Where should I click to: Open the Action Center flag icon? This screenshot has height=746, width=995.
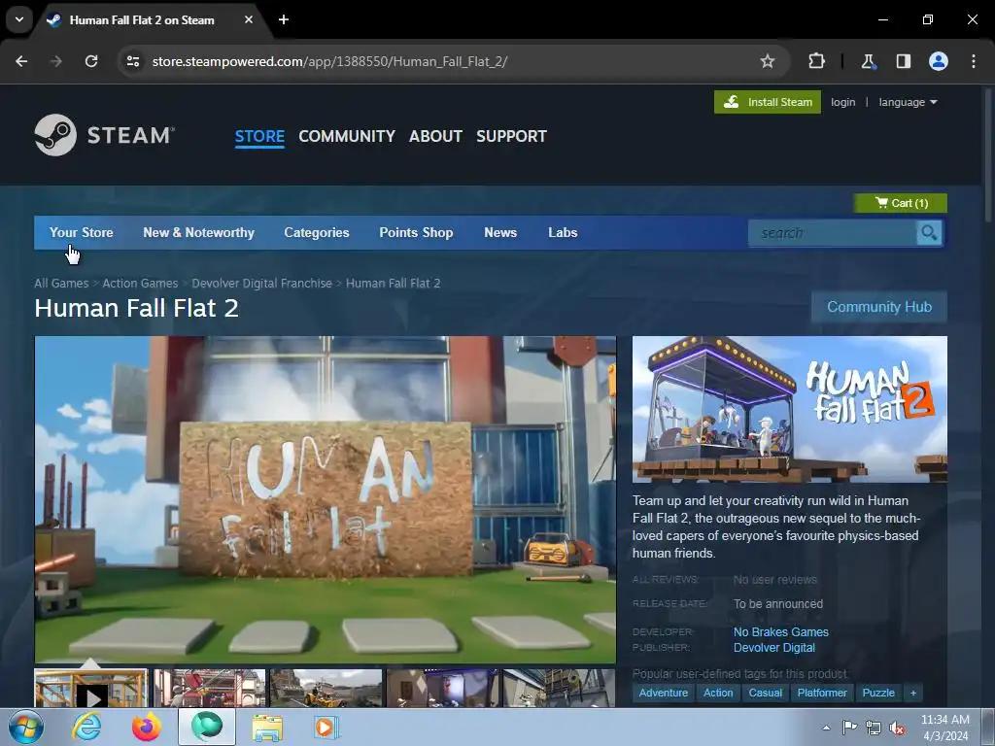pyautogui.click(x=849, y=728)
